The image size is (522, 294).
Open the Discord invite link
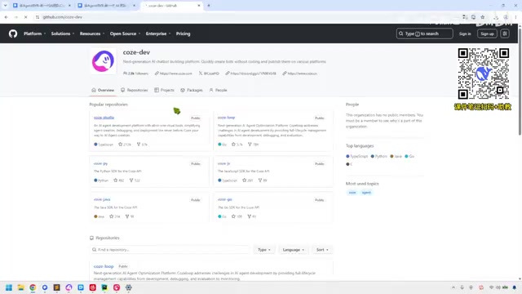coord(250,73)
